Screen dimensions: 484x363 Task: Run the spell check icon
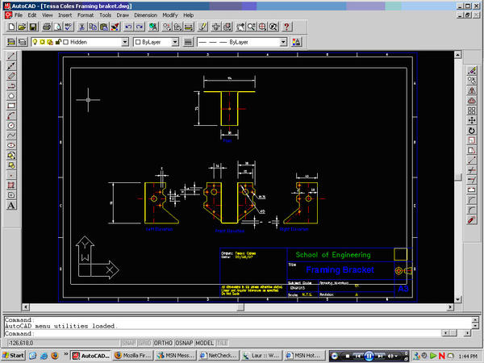coord(69,27)
